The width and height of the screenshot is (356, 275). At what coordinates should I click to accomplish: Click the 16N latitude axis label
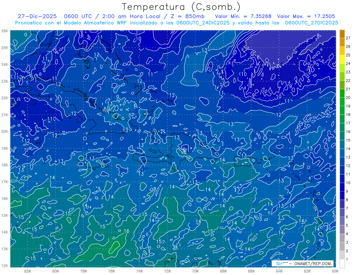(4, 198)
